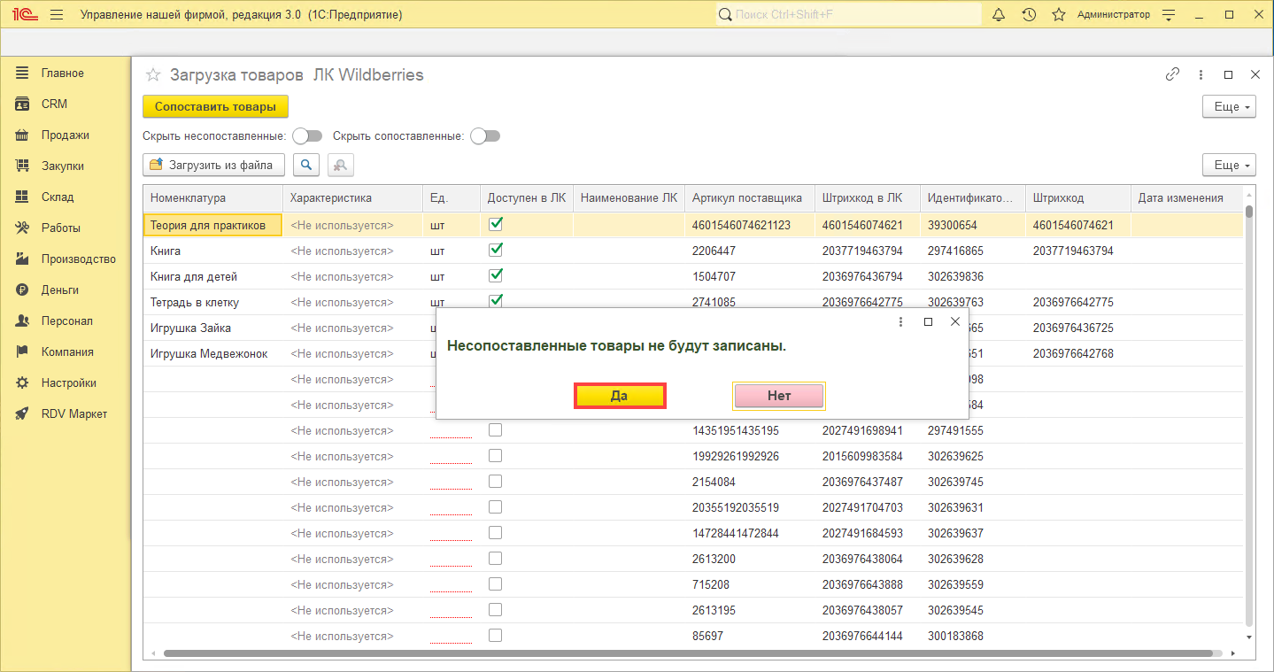Open the Закупки section
The width and height of the screenshot is (1274, 672).
click(62, 166)
